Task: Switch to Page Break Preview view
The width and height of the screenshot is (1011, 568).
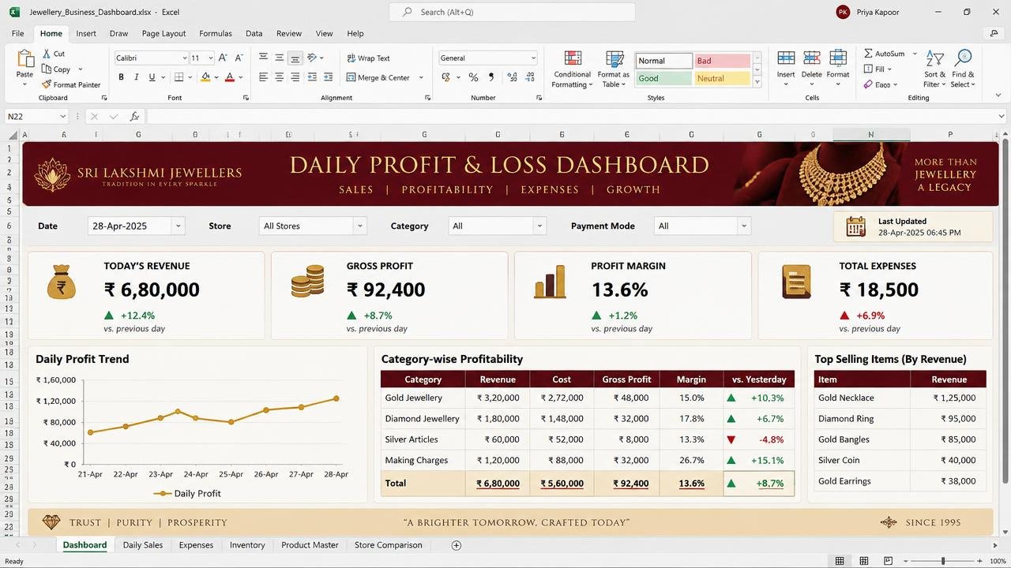Action: (x=889, y=561)
